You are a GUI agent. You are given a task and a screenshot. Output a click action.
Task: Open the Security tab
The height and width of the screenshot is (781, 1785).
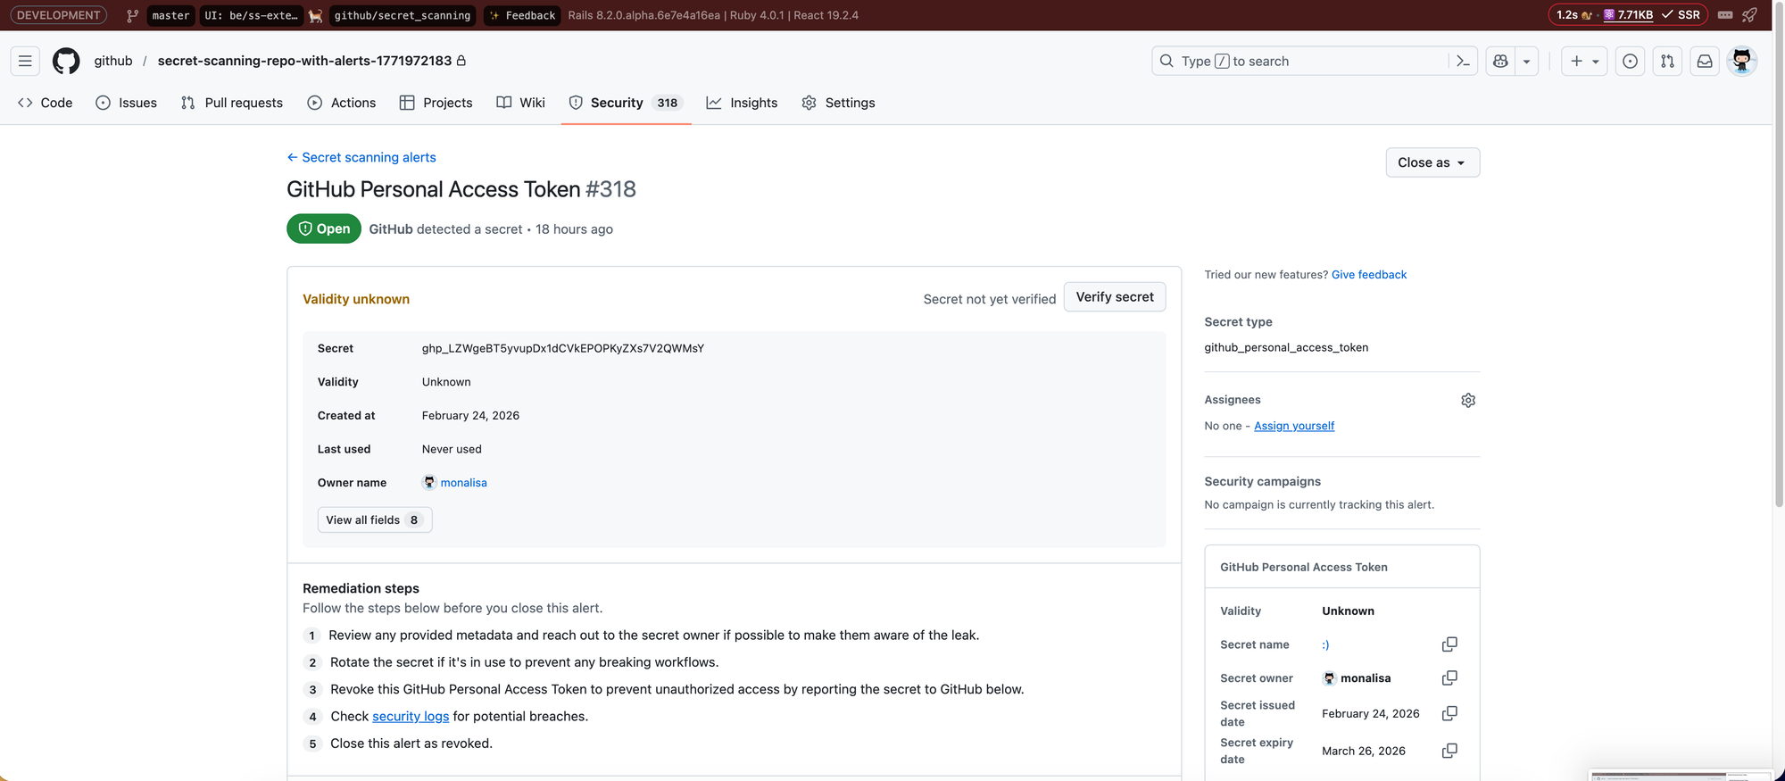pyautogui.click(x=626, y=103)
